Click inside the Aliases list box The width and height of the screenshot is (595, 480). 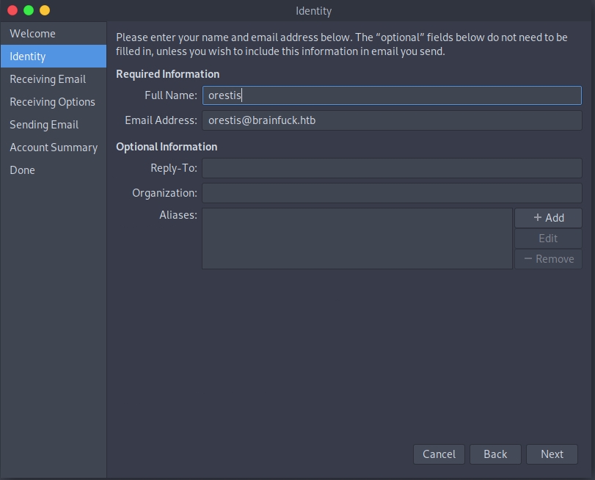(x=357, y=239)
